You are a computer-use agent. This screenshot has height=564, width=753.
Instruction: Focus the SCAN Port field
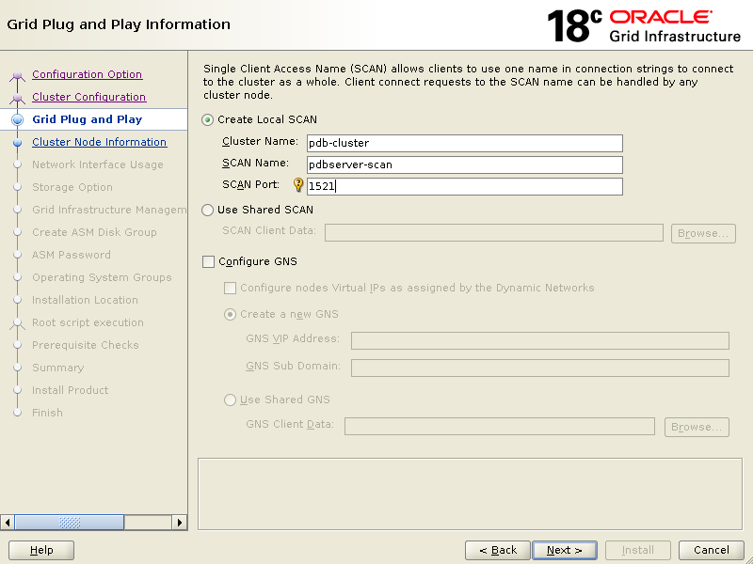pos(465,186)
